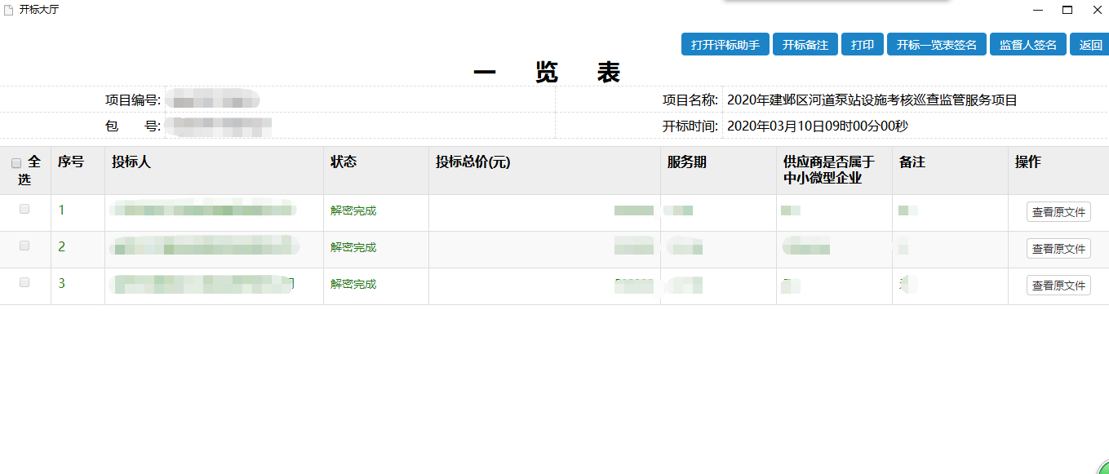The image size is (1109, 474).
Task: Select the checkbox for bidder row 2
Action: [24, 246]
